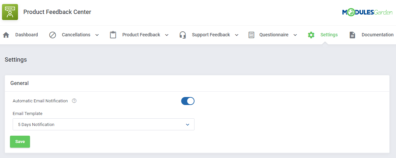Image resolution: width=396 pixels, height=158 pixels.
Task: Expand the Cancellations menu chevron
Action: (97, 35)
